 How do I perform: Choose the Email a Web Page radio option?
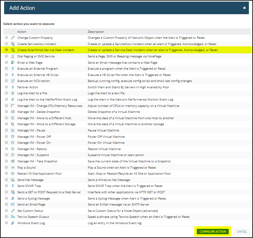click(6, 62)
